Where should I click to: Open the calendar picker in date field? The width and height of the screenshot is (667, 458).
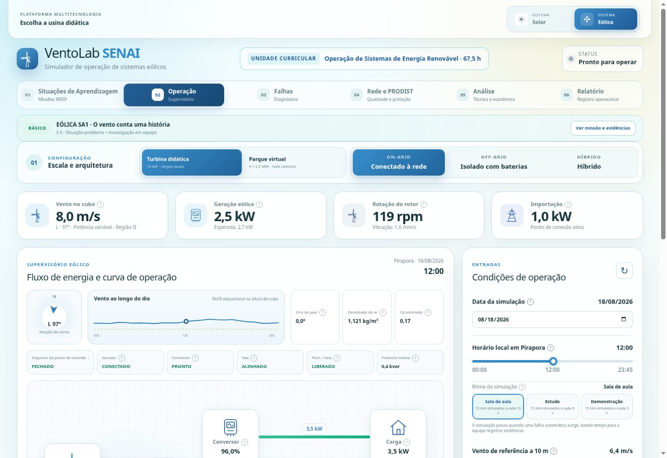[623, 320]
